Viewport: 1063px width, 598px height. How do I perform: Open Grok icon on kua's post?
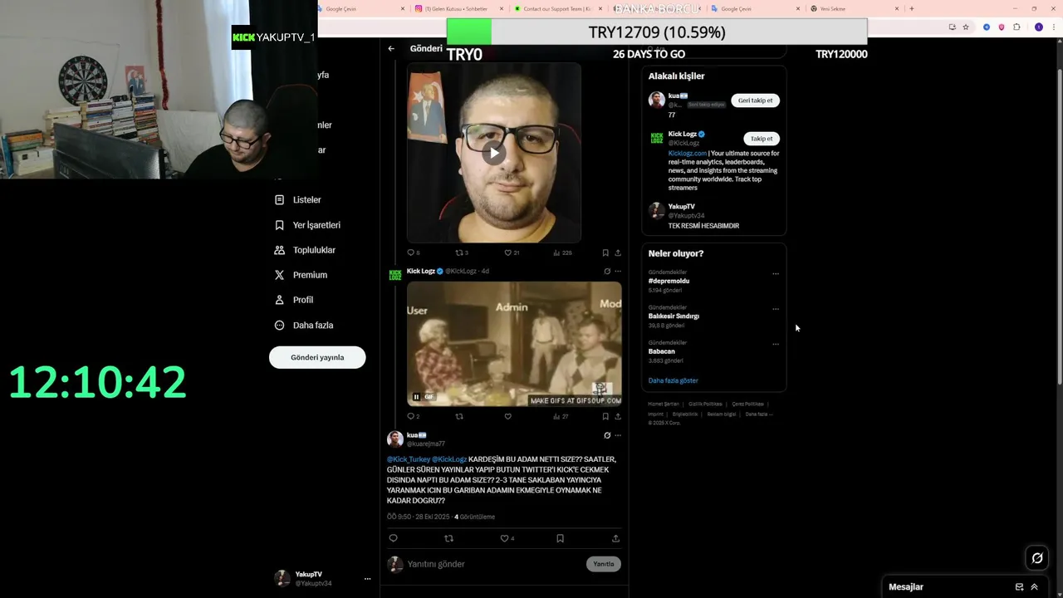607,435
